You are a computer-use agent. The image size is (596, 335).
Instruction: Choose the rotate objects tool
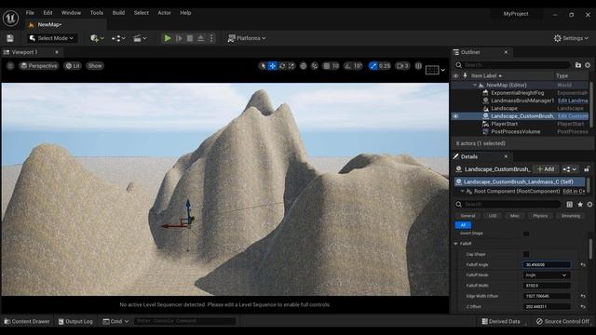click(282, 66)
